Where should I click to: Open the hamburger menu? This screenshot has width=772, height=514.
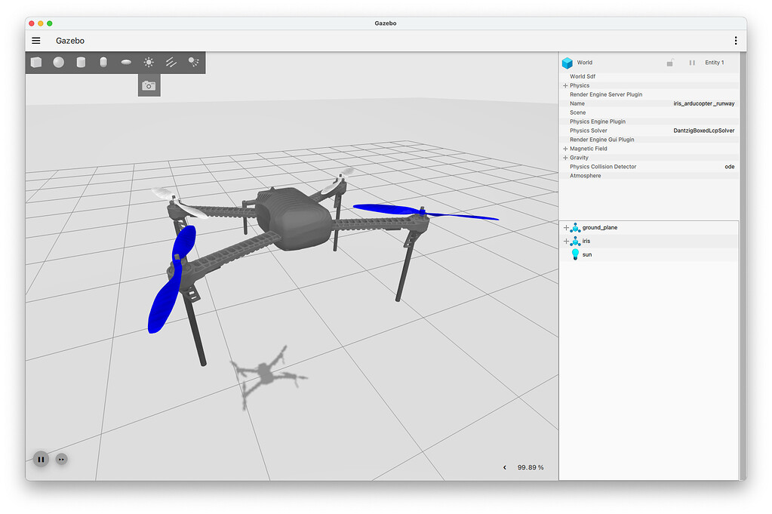point(35,40)
